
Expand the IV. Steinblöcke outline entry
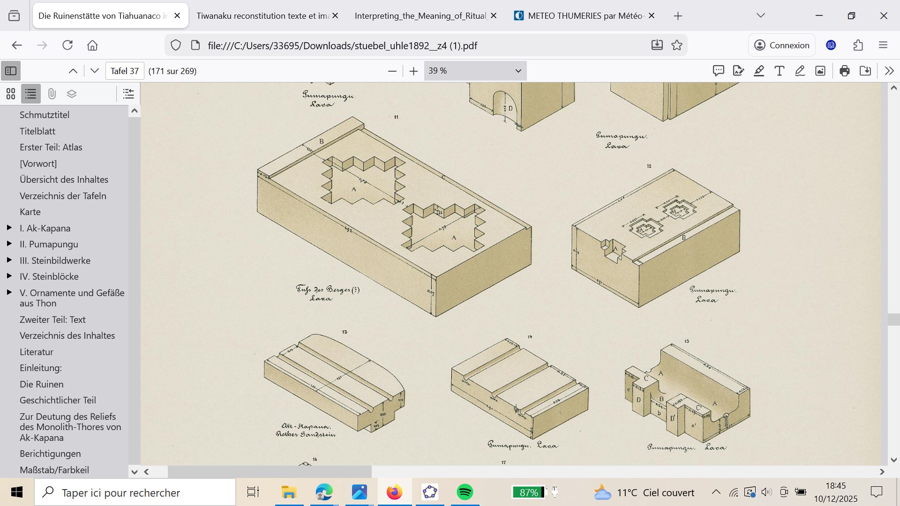coord(9,276)
